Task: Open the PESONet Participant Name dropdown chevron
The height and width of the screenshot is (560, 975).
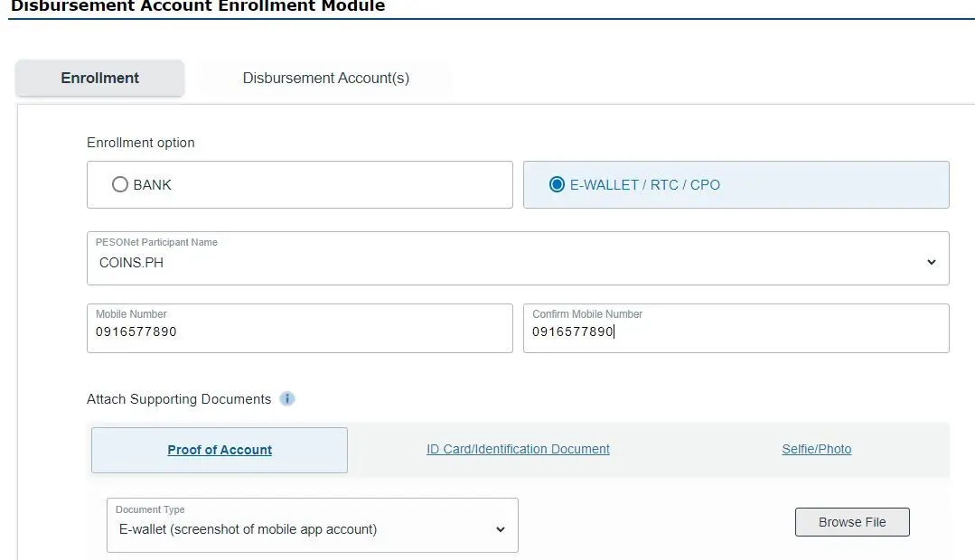Action: coord(931,262)
